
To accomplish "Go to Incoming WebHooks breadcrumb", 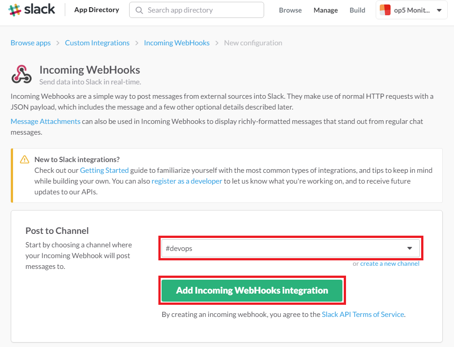I will click(177, 43).
